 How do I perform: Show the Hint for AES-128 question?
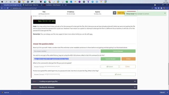click(129, 59)
